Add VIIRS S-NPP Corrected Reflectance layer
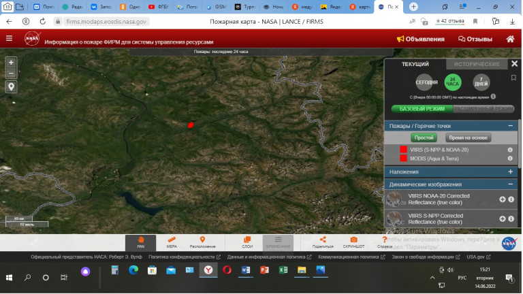523x294 pixels. [x=503, y=218]
